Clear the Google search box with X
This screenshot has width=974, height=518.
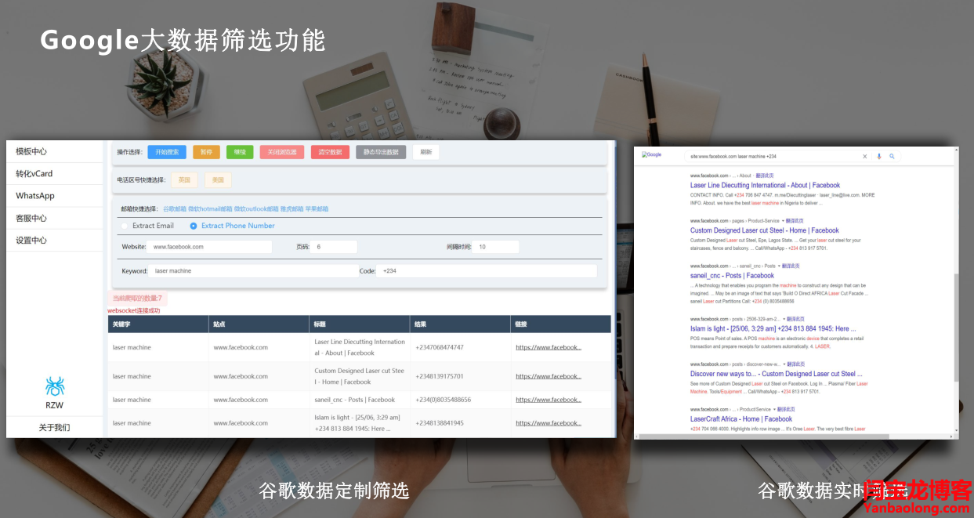point(865,156)
